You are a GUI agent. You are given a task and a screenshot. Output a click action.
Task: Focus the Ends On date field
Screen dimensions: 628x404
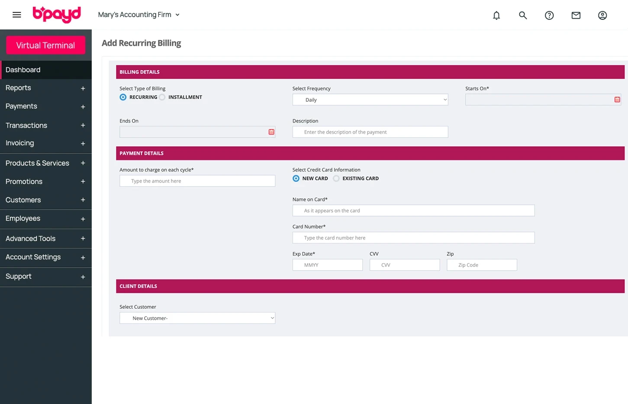tap(197, 132)
